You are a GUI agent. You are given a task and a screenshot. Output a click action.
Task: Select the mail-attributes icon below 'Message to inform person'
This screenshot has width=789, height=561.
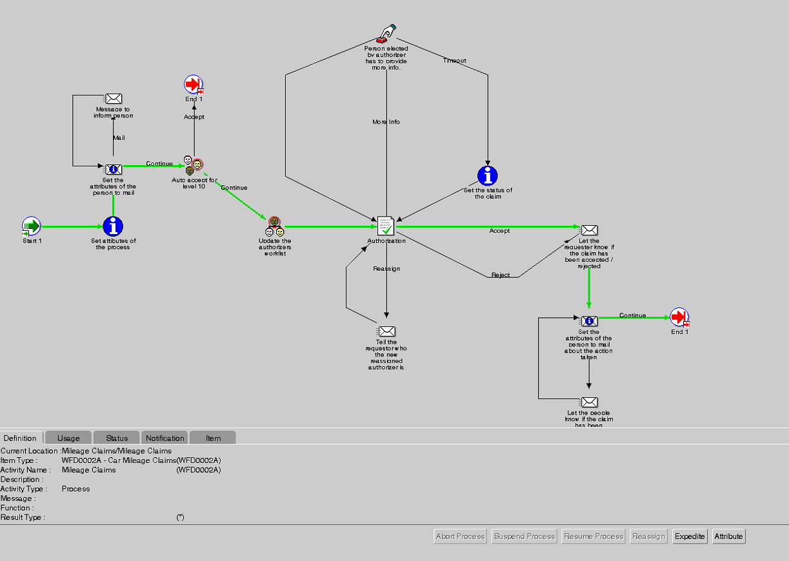(x=114, y=170)
